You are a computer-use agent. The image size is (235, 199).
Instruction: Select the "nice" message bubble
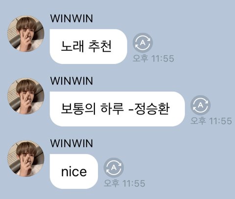coord(74,171)
